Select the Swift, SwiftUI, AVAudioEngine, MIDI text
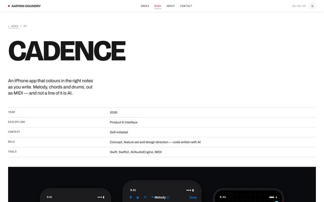Screen dimensions: 324x202 pyautogui.click(x=136, y=152)
